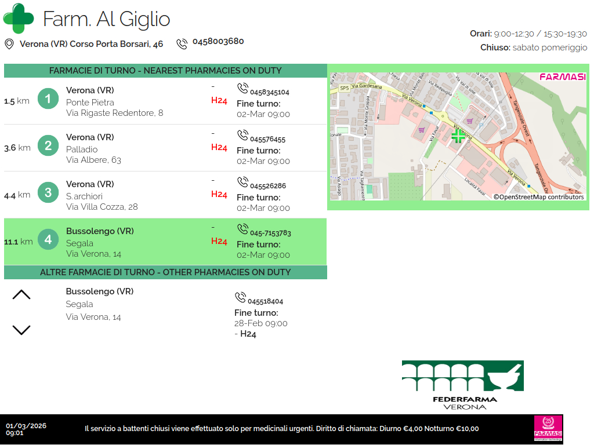Click the Farmacie di Turno header
594x445 pixels.
pos(165,71)
